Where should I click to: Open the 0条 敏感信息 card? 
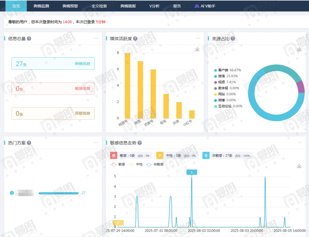(53, 89)
